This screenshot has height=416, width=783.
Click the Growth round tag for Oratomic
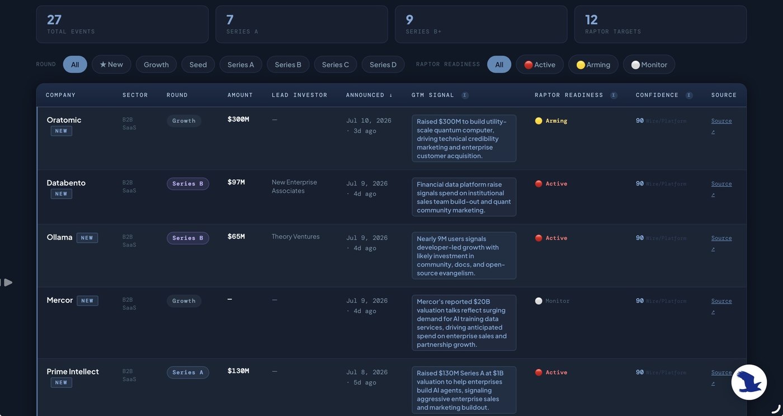coord(184,121)
